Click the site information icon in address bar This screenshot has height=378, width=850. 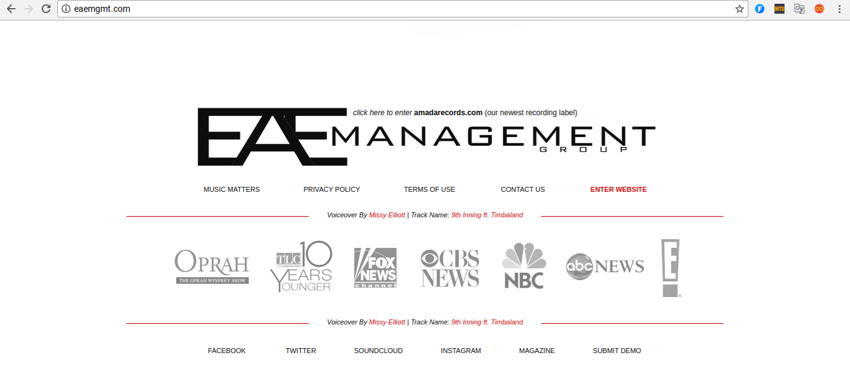(x=67, y=9)
